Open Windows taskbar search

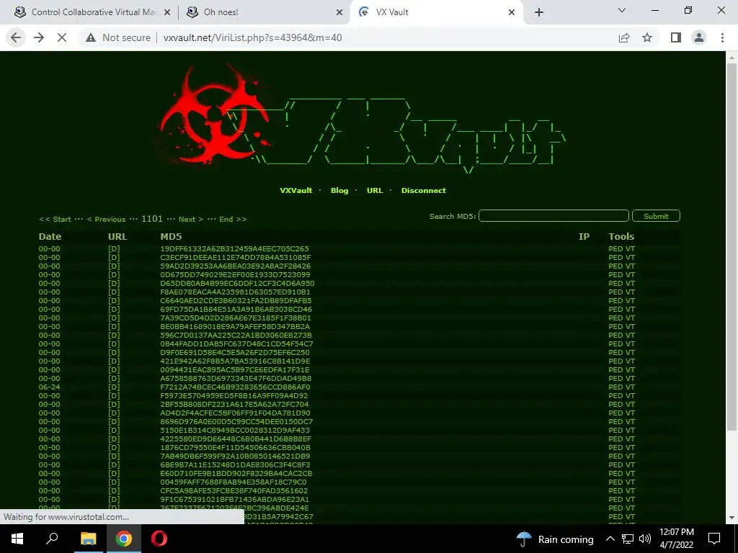coord(52,539)
